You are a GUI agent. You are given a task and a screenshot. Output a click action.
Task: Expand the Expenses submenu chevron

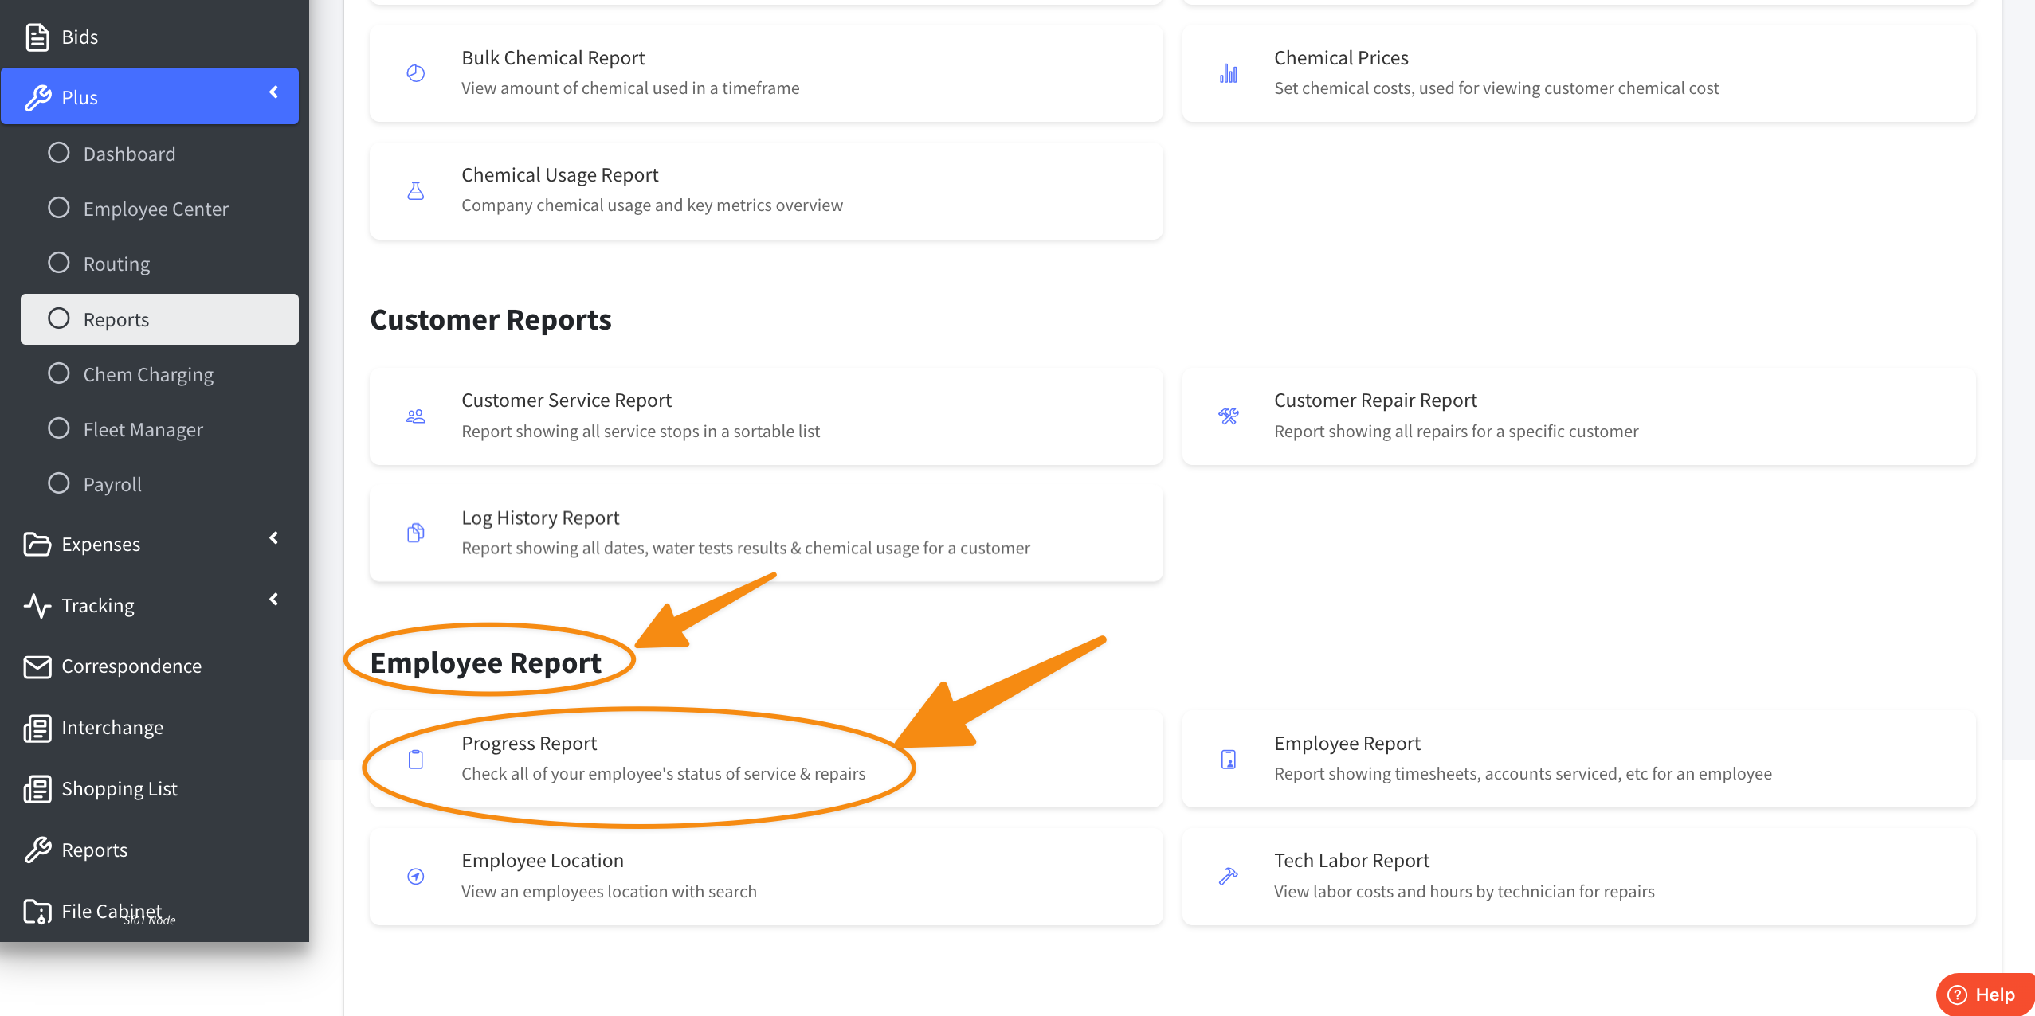pos(273,538)
